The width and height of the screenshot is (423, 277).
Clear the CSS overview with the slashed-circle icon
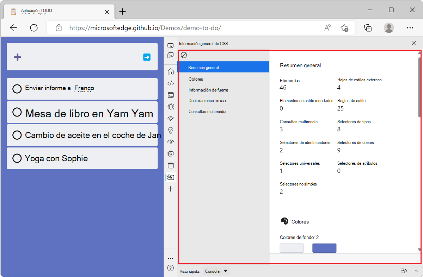pyautogui.click(x=184, y=55)
